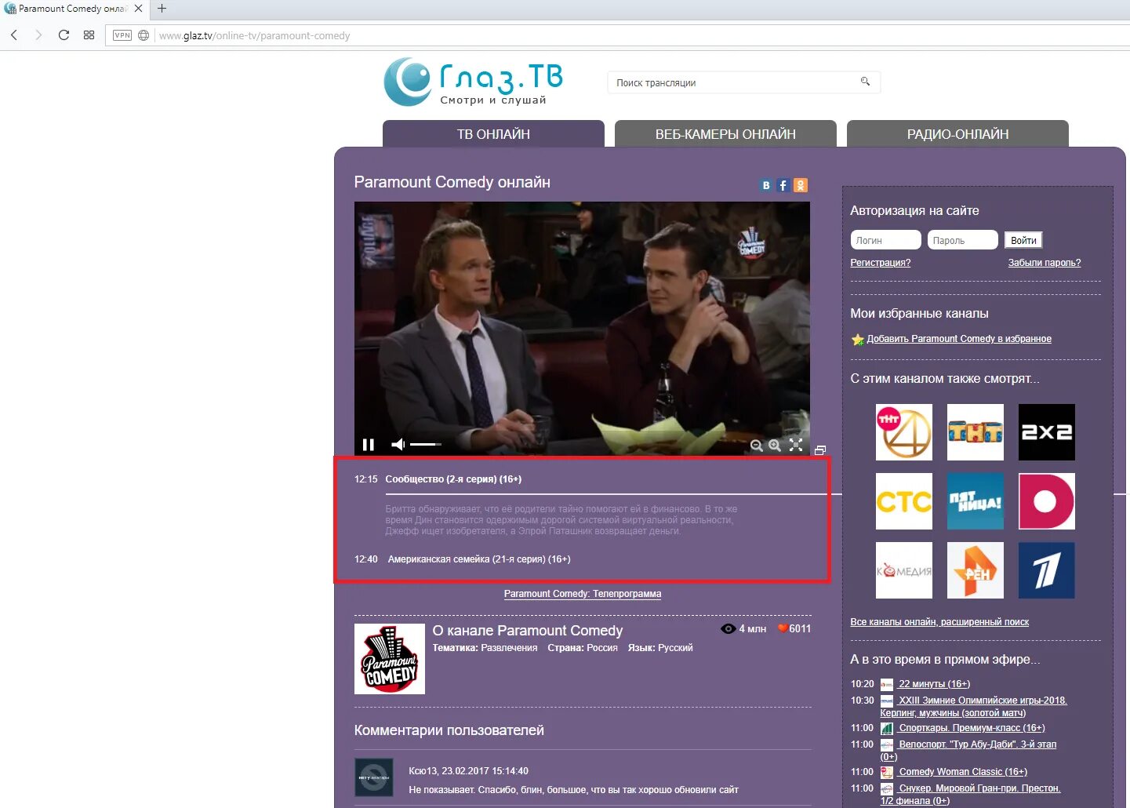The height and width of the screenshot is (808, 1130).
Task: Open XXIII Зимние Олимпийские игры-2018 link
Action: [973, 707]
